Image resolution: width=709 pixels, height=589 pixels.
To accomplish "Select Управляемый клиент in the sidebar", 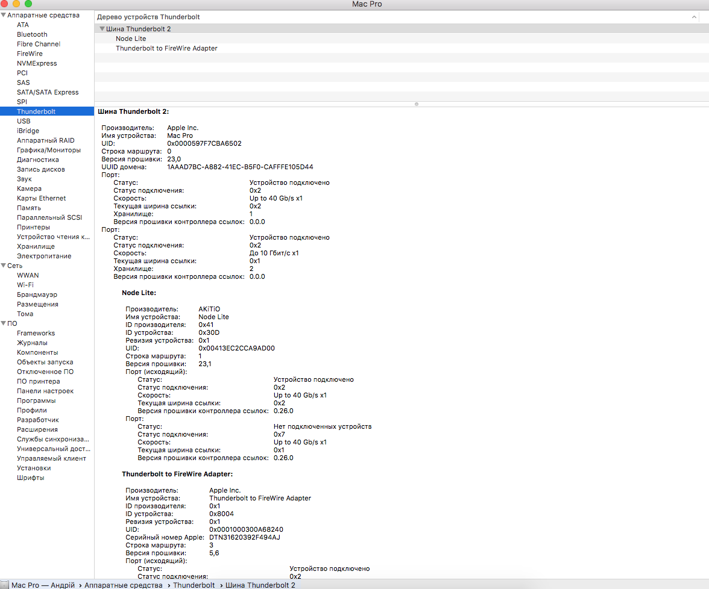I will click(52, 458).
